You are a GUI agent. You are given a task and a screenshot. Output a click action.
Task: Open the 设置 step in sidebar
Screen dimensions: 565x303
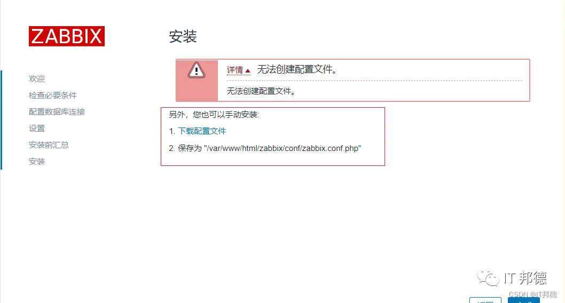click(37, 128)
